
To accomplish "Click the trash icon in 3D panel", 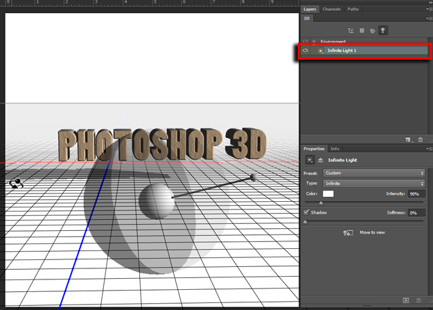I will tap(420, 140).
